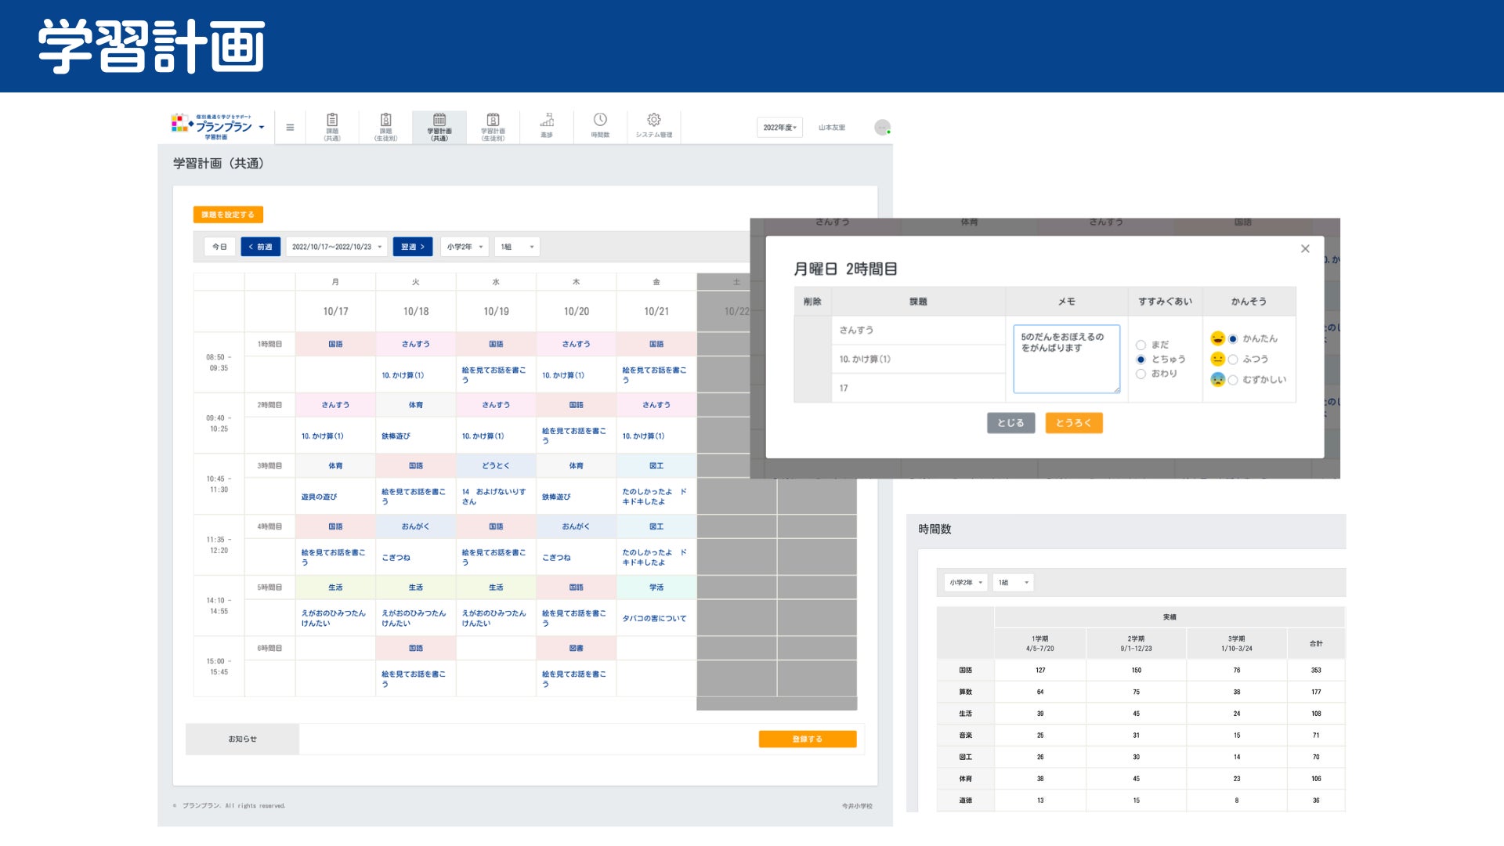Close the 月曜日 2時間目 dialog
The image size is (1504, 846).
(1305, 248)
